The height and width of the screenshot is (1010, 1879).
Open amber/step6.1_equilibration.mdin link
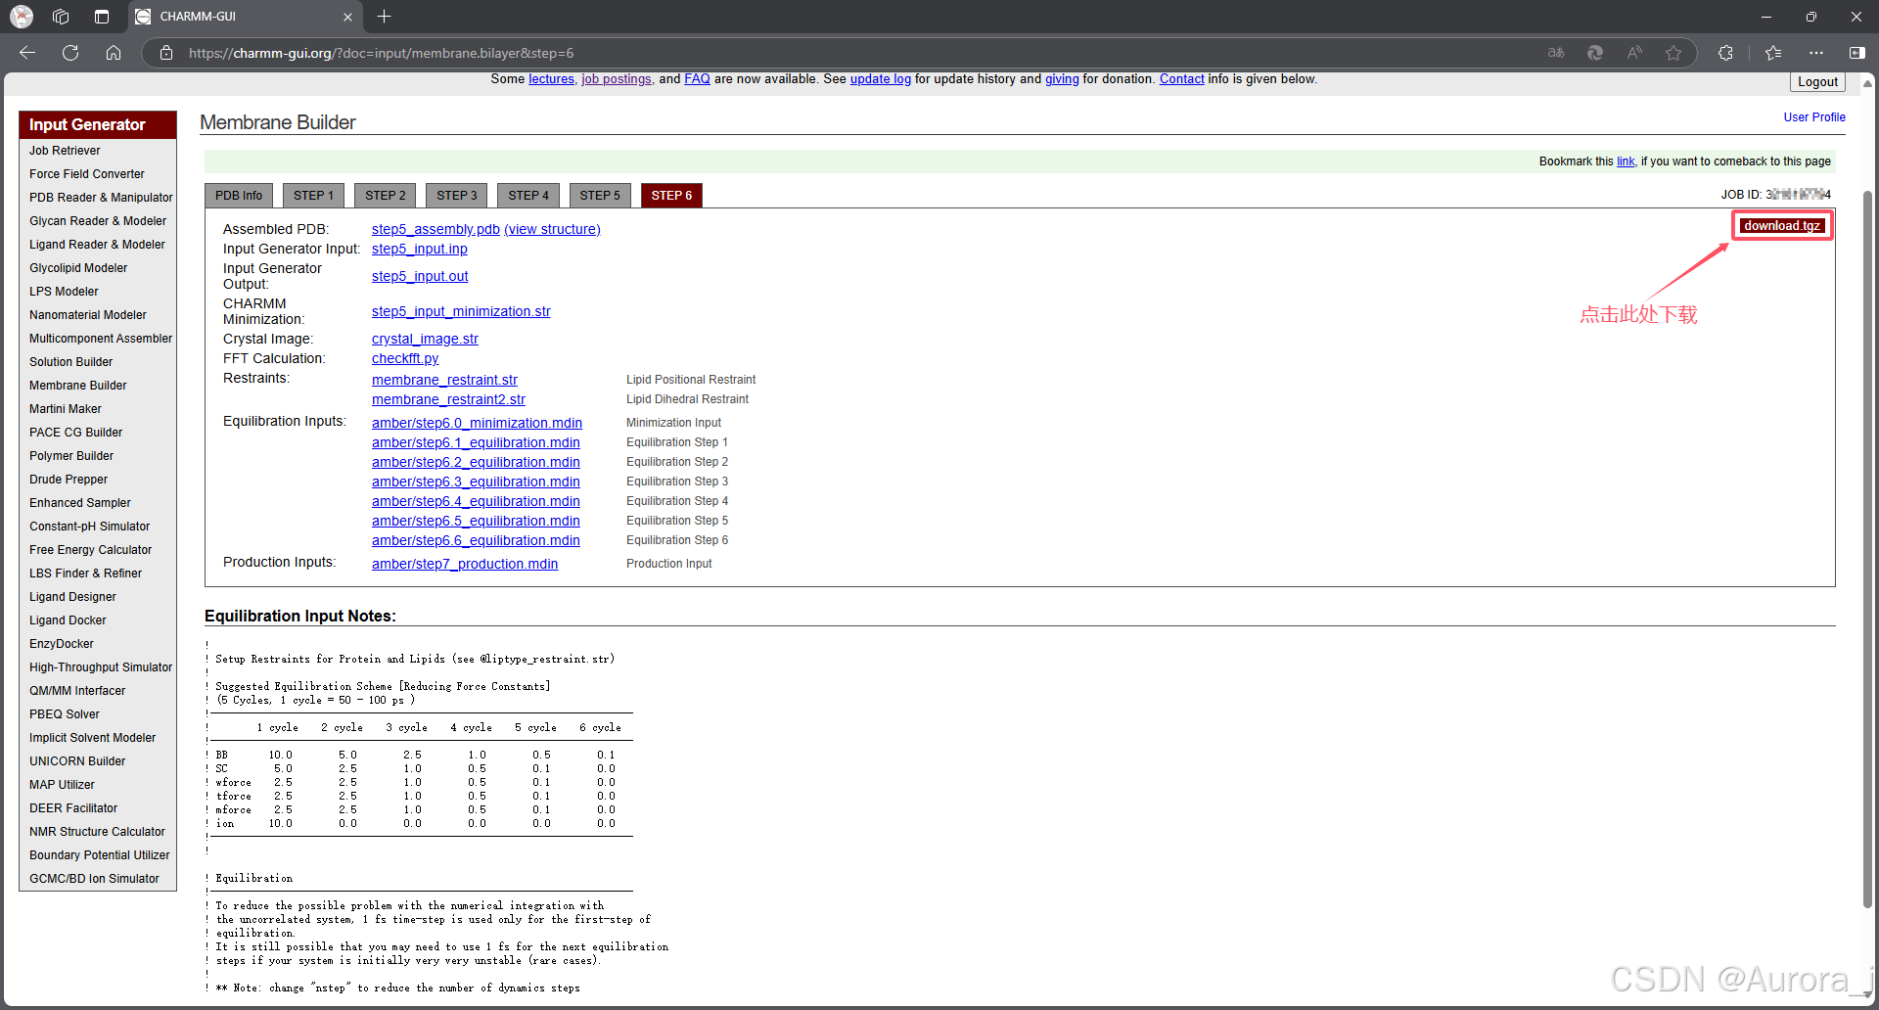476,442
